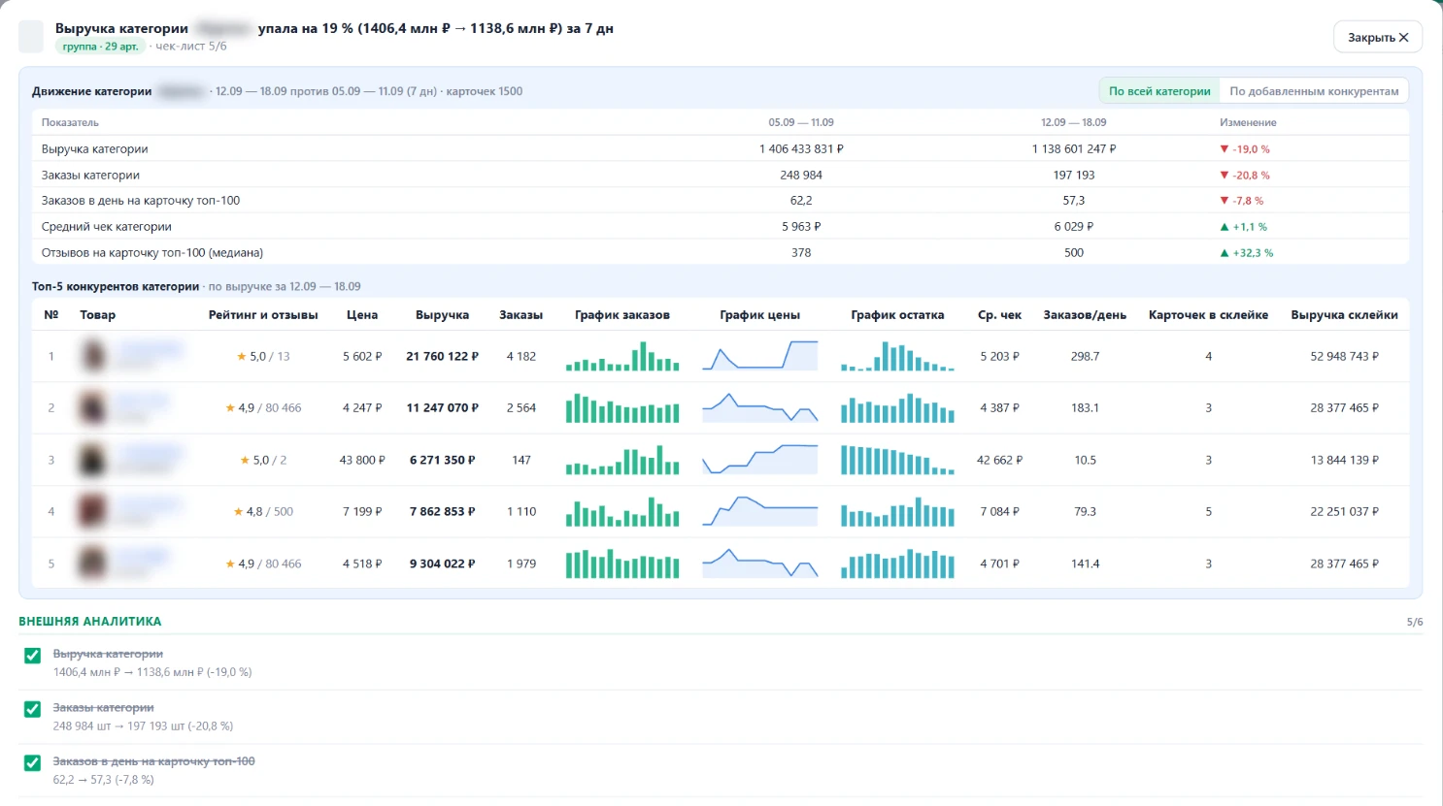Click the Ср. чек column header
Viewport: 1443px width, 806px height.
(x=999, y=315)
